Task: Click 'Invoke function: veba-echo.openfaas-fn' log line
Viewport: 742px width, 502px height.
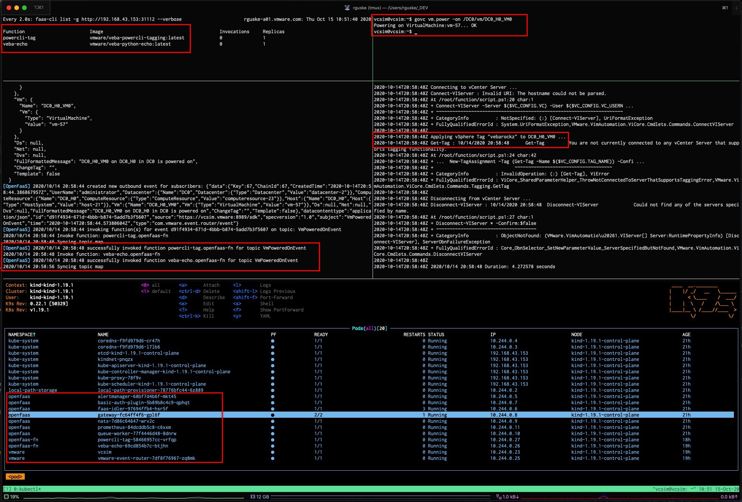Action: 82,254
